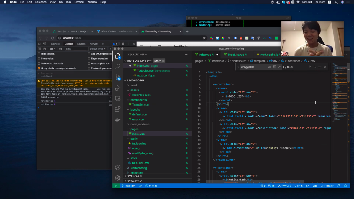Open the Accounts icon in activity bar
Screen dimensions: 354x199
point(118,167)
